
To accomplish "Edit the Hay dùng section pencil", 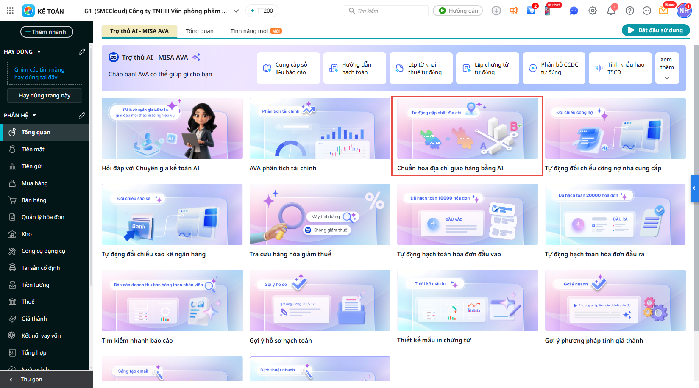I will pyautogui.click(x=82, y=52).
